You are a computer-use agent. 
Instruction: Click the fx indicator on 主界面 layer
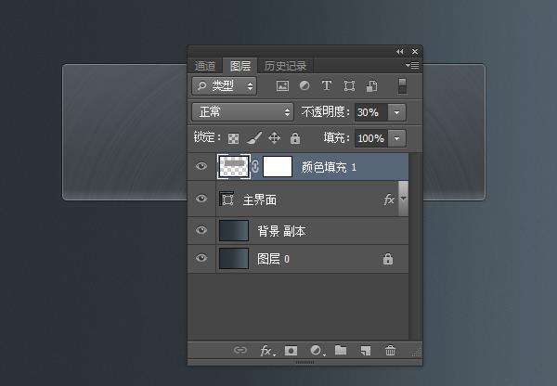click(389, 199)
